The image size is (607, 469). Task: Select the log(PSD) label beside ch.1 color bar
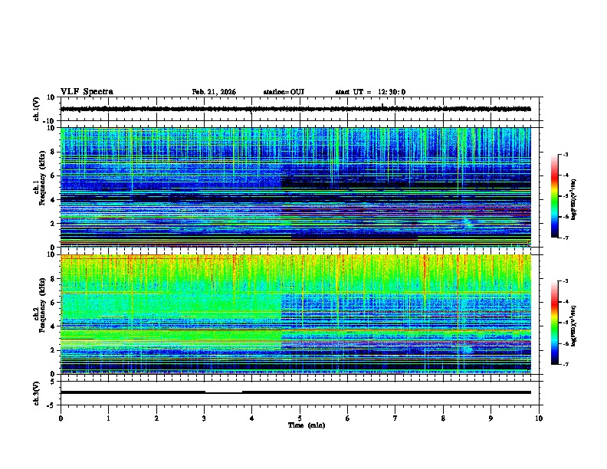coord(574,199)
